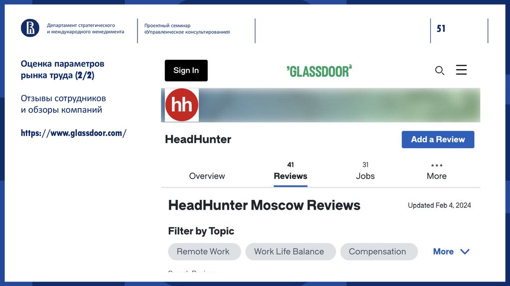Click the Updated Feb 4, 2024 text
The width and height of the screenshot is (510, 286).
pyautogui.click(x=439, y=205)
